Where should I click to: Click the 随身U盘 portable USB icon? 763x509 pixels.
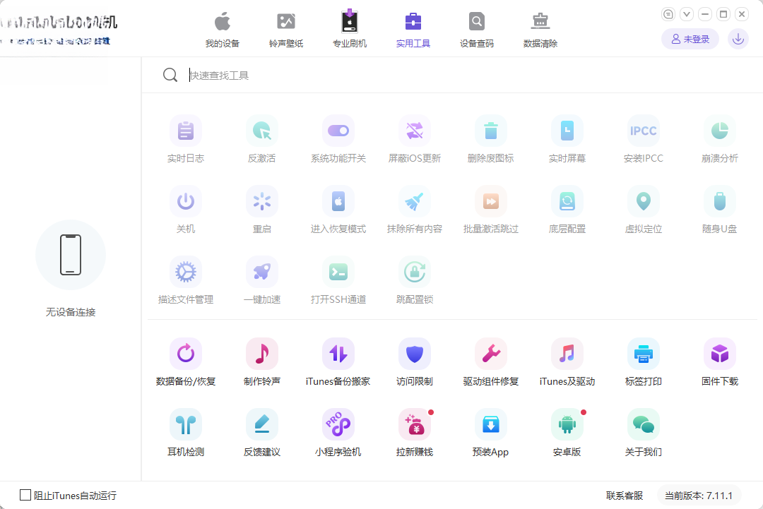point(720,201)
